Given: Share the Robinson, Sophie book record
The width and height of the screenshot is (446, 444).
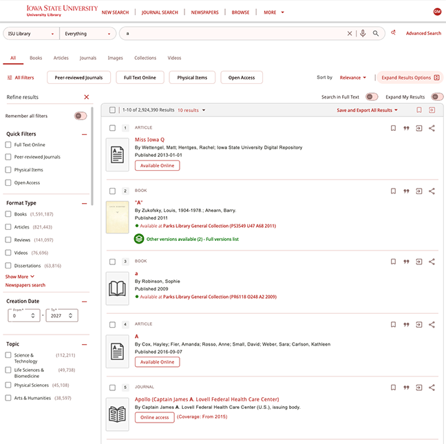Looking at the screenshot, I should point(432,262).
